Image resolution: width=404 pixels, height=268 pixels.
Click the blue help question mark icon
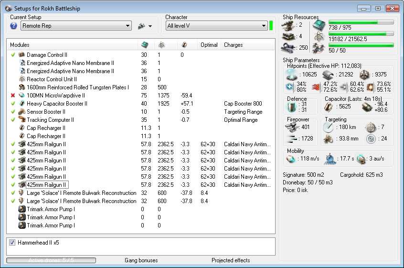click(x=13, y=26)
